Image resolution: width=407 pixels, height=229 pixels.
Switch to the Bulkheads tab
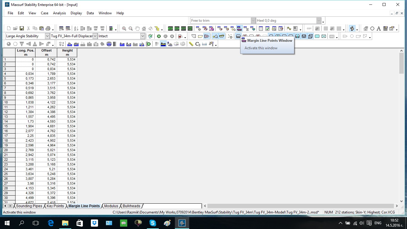point(131,206)
